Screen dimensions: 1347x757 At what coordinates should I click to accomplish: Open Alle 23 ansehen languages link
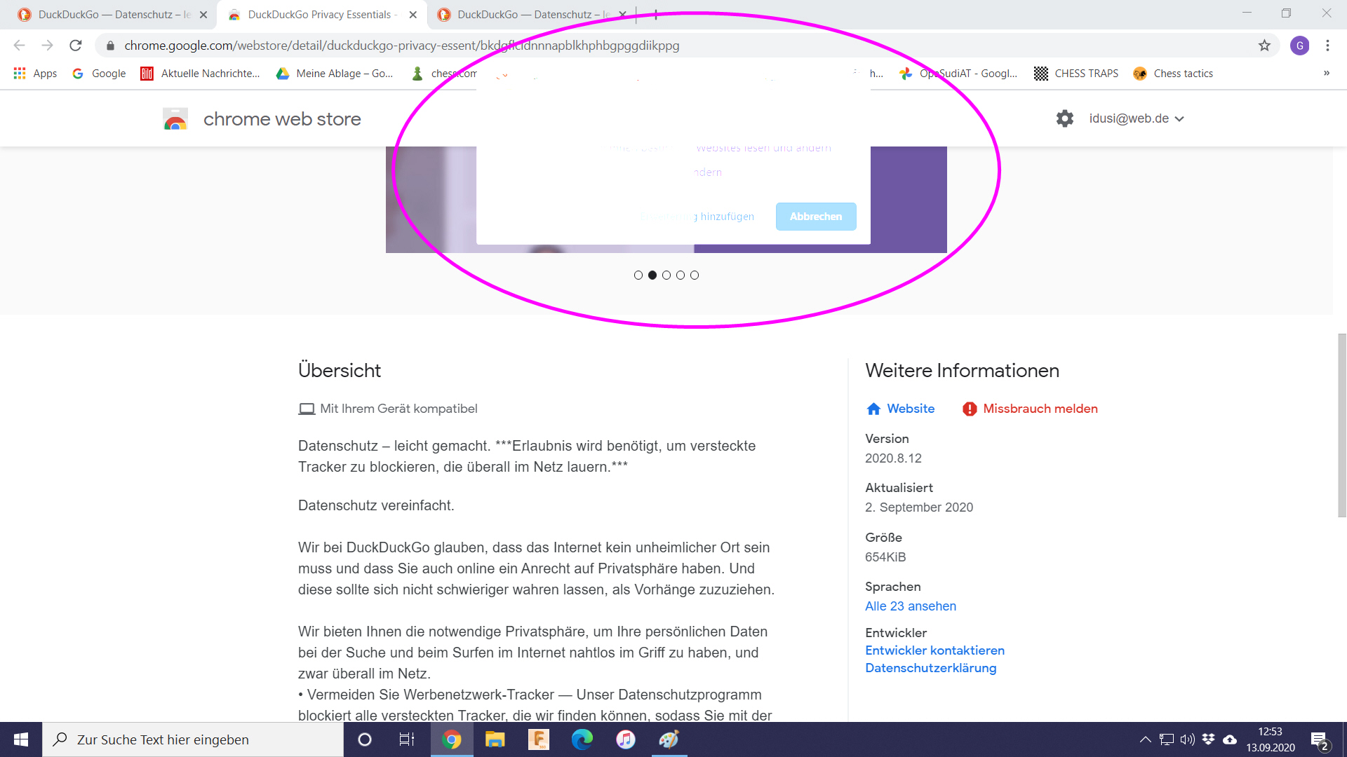[x=910, y=606]
